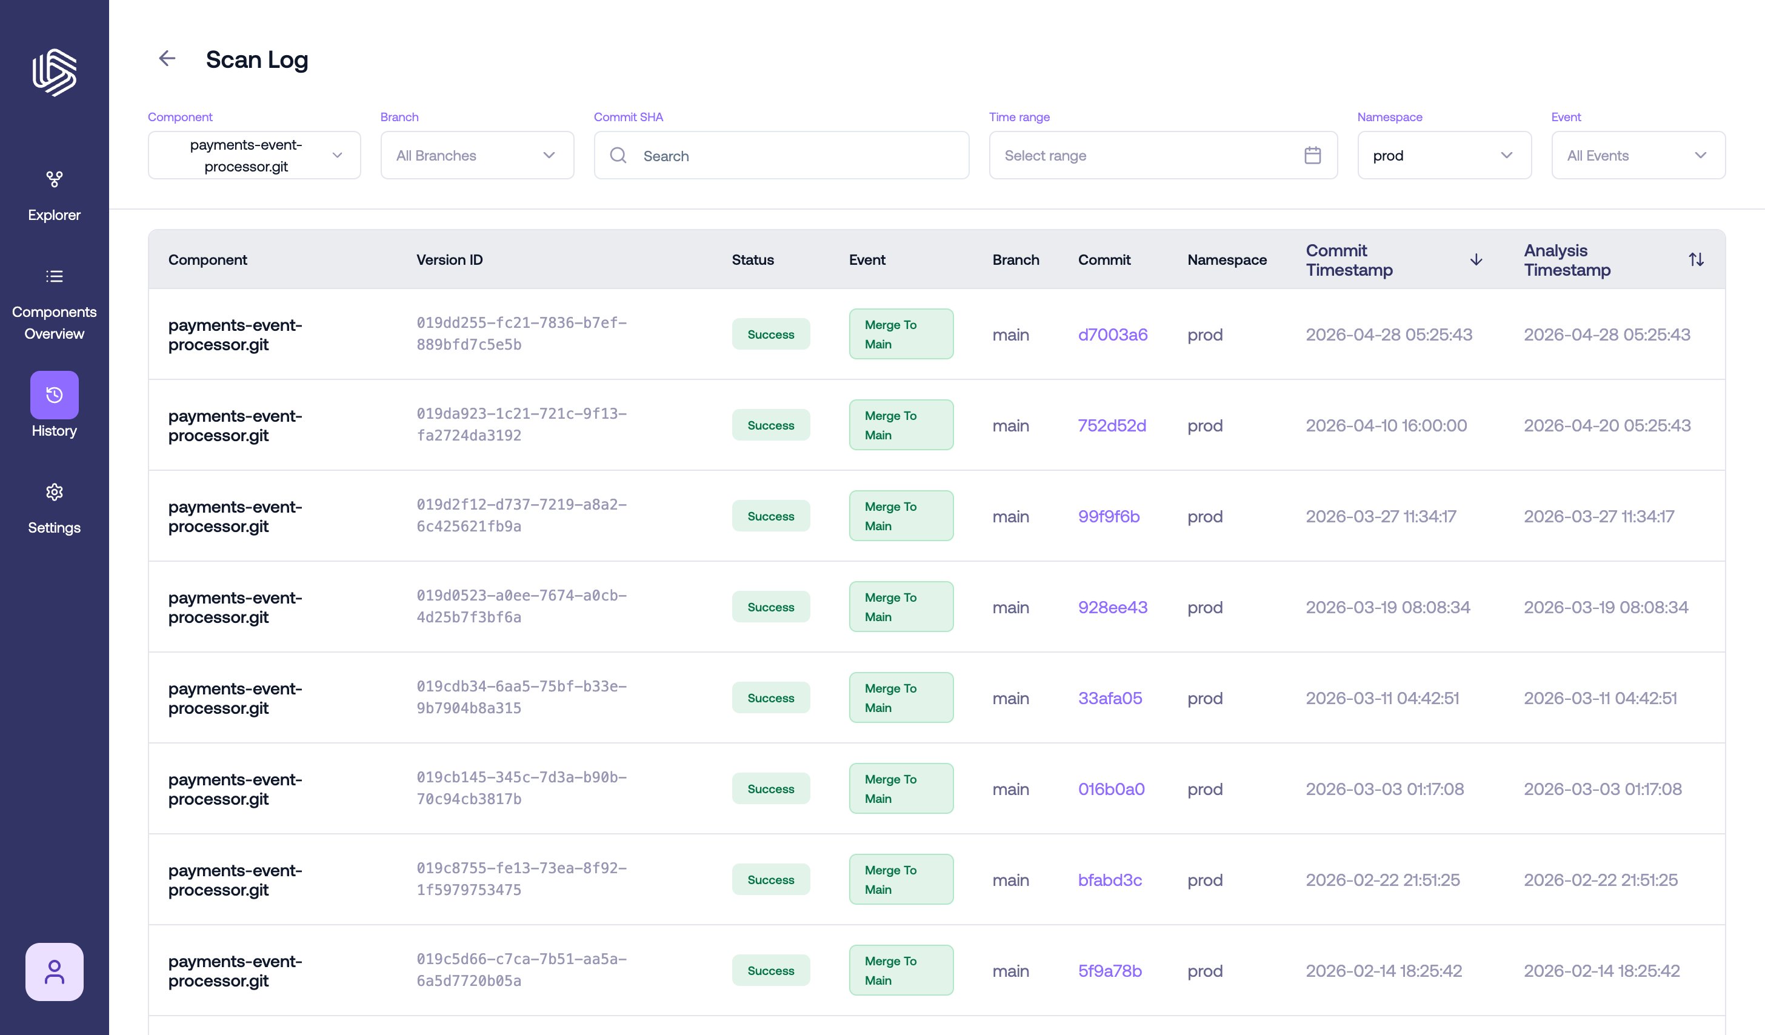The height and width of the screenshot is (1035, 1765).
Task: Click prod namespace cell in 016b0a0 row
Action: point(1205,789)
